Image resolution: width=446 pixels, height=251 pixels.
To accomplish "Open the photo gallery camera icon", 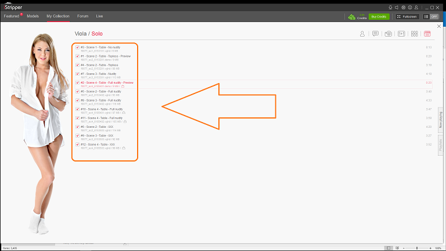I will [x=388, y=34].
